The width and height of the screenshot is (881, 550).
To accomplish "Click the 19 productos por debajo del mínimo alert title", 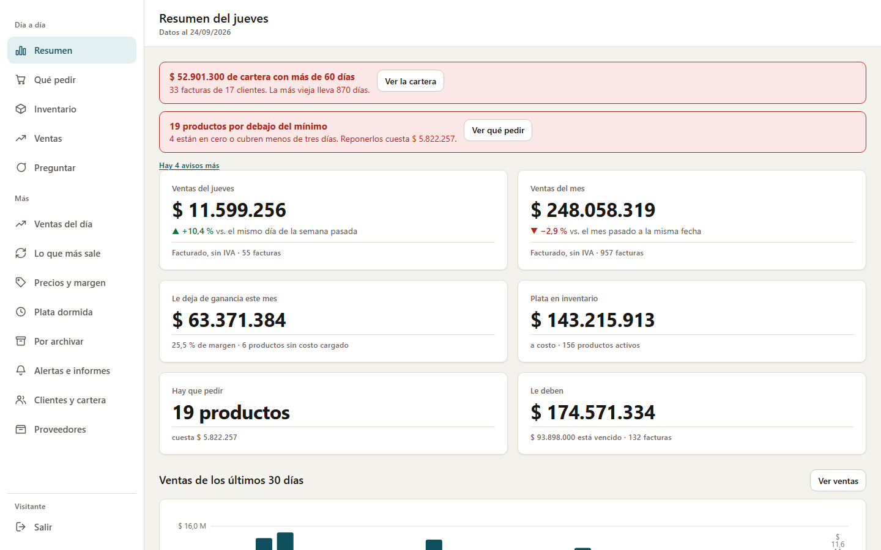I will 248,127.
